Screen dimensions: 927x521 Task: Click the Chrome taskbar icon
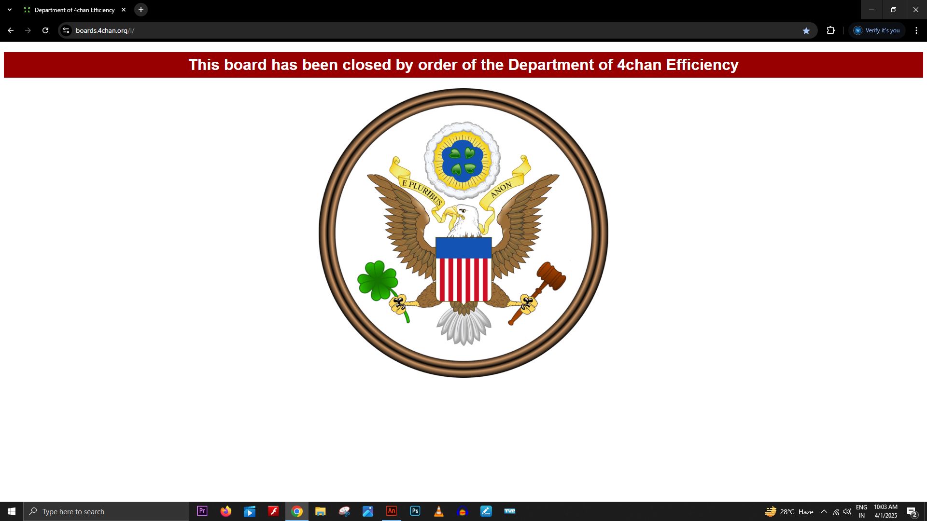(x=297, y=511)
